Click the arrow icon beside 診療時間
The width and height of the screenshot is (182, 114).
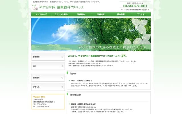(62, 57)
